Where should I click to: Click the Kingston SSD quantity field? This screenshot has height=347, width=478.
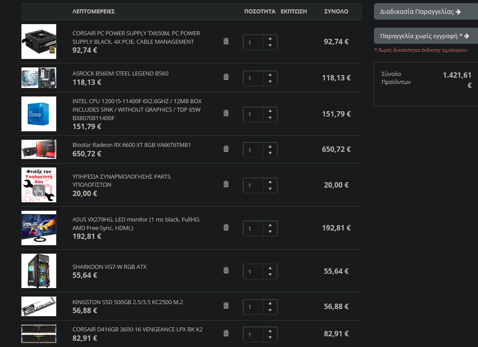(254, 307)
